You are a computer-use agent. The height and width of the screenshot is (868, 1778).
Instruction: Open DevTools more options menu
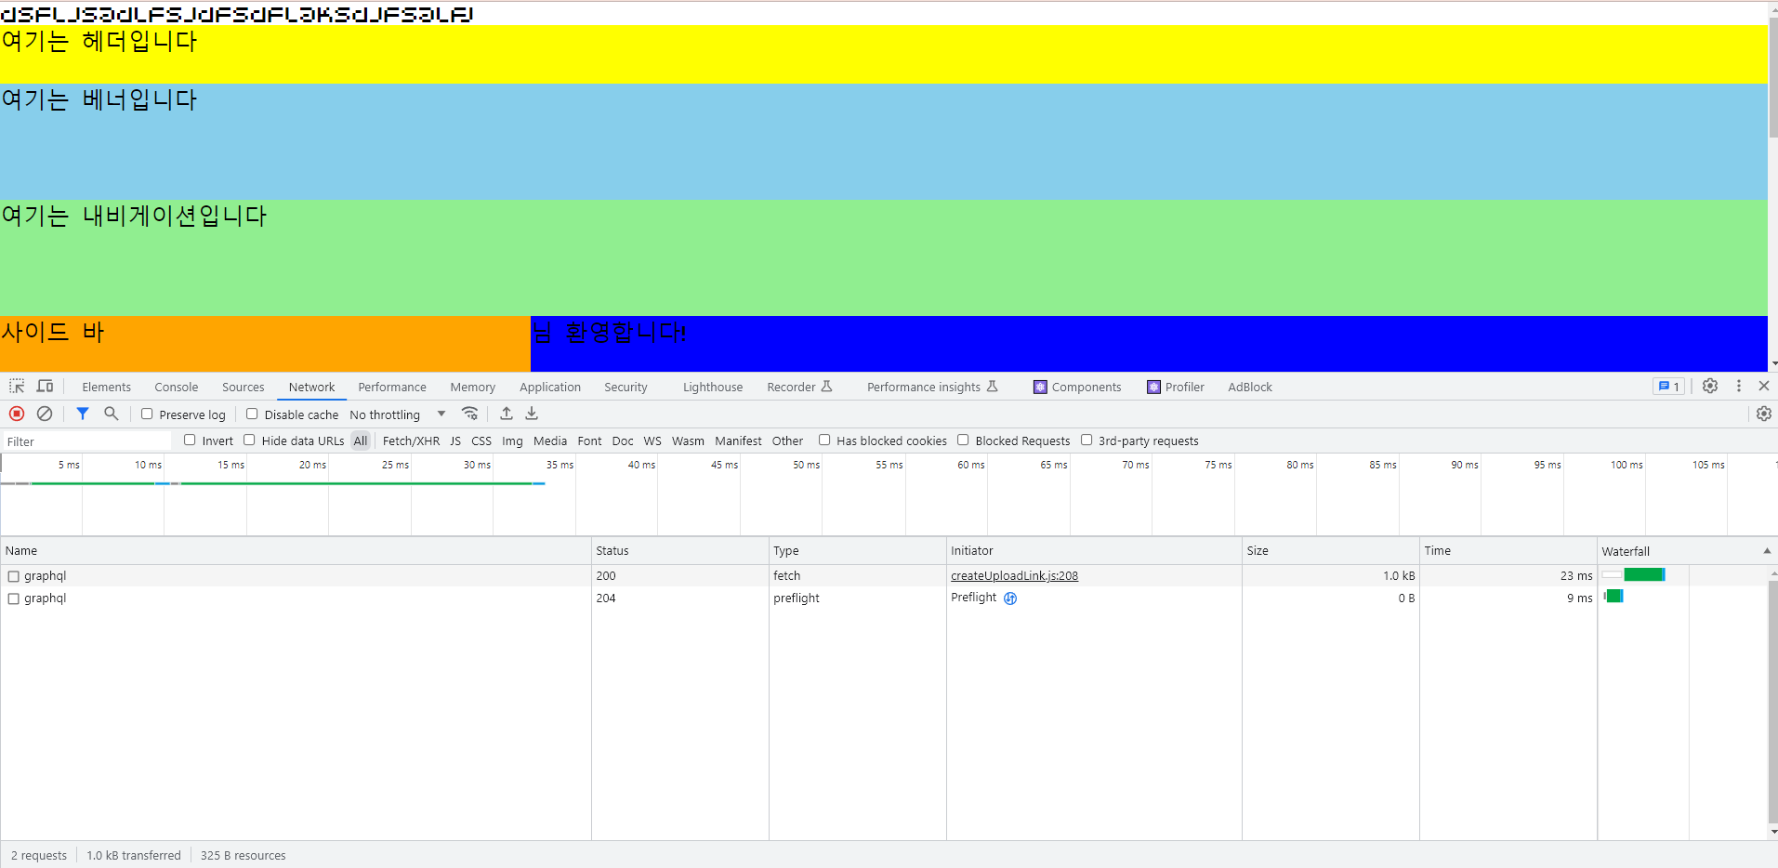pyautogui.click(x=1739, y=386)
